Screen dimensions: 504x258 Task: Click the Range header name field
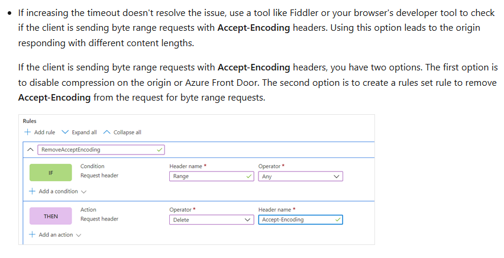point(212,176)
